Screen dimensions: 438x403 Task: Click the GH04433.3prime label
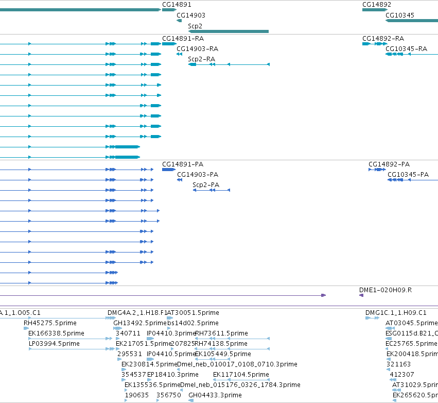coord(215,395)
